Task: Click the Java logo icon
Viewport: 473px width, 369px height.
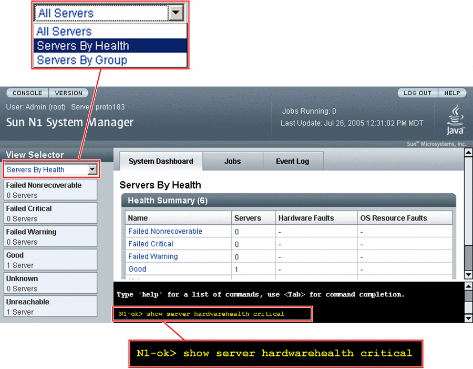Action: tap(456, 119)
